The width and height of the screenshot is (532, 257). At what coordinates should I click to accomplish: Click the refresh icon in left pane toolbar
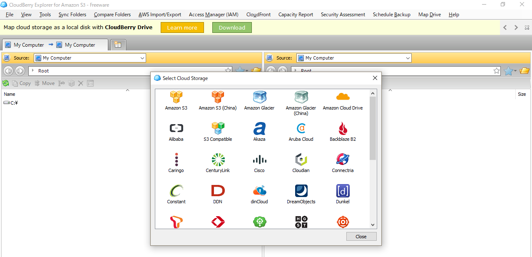pyautogui.click(x=6, y=83)
